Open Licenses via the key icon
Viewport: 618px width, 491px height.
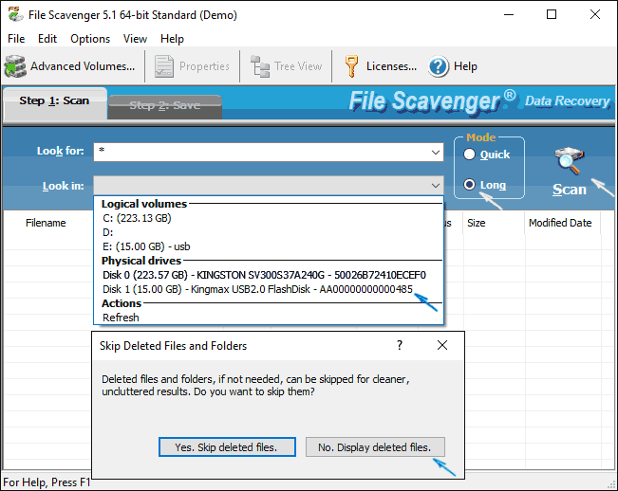(351, 66)
